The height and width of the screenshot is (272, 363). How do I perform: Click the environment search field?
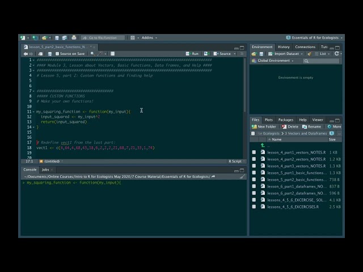(321, 61)
